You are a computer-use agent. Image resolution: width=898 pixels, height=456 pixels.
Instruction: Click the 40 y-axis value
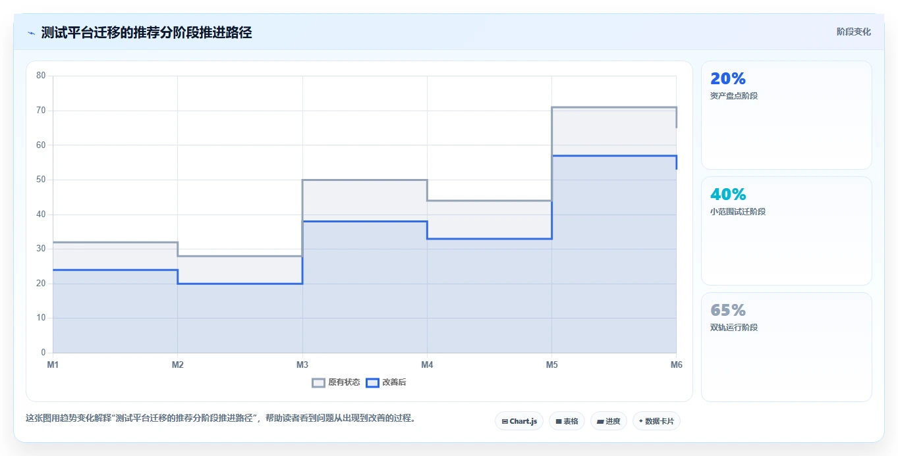tap(41, 215)
